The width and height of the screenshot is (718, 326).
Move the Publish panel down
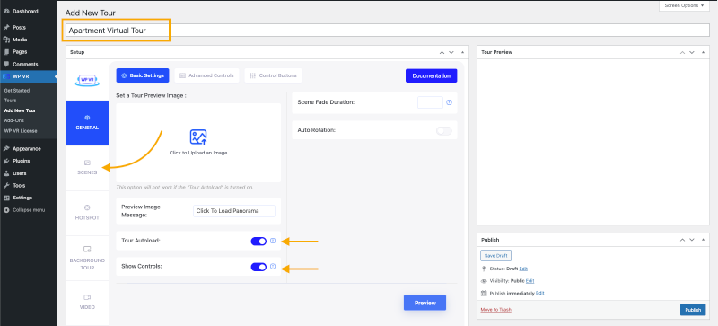pos(692,240)
